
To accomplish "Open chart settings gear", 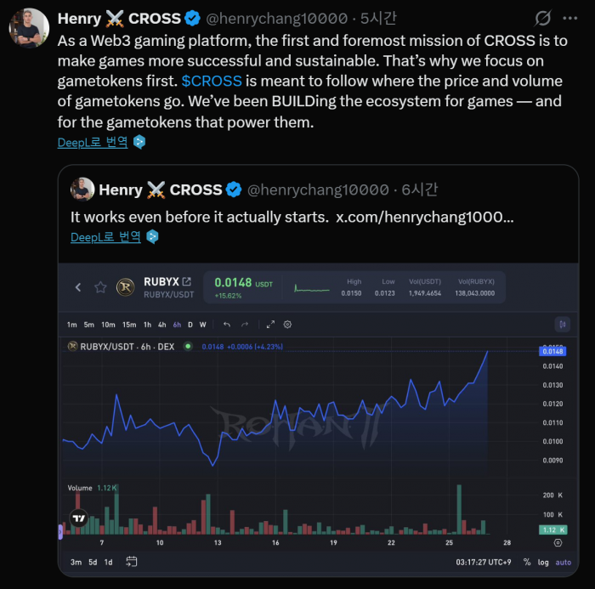I will (287, 325).
